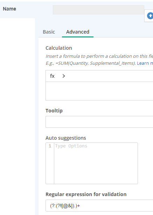This screenshot has width=153, height=215.
Task: Click the fx formula icon
Action: 52,76
